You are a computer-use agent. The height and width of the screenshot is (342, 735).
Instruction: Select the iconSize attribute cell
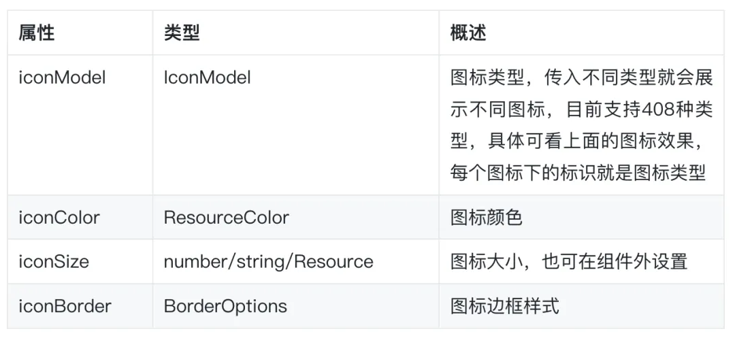coord(54,261)
